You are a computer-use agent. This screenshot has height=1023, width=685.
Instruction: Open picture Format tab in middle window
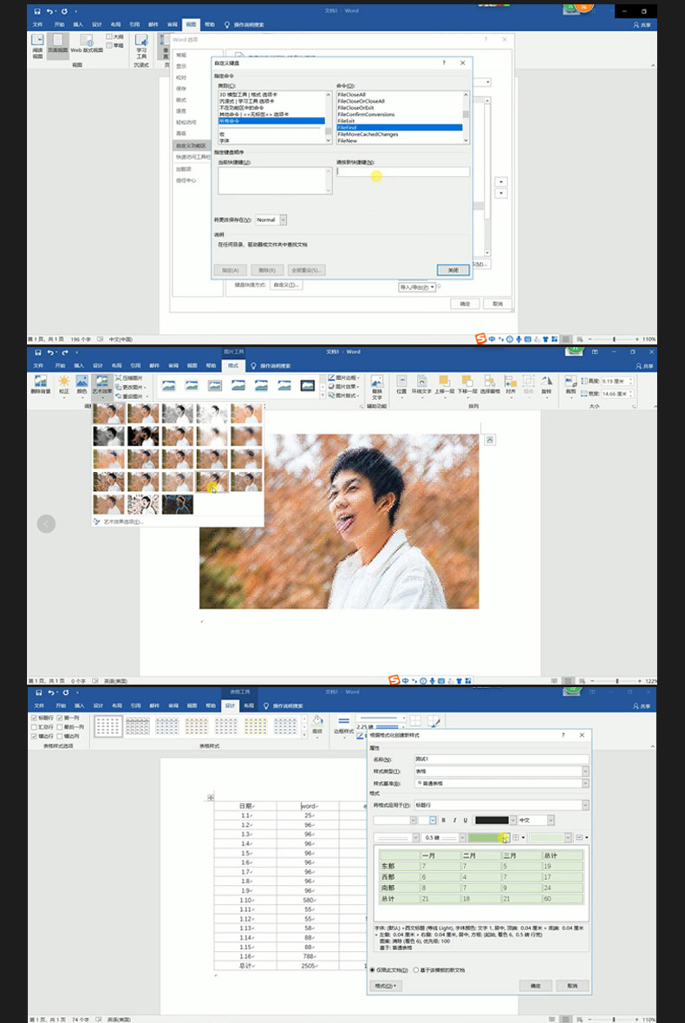233,365
